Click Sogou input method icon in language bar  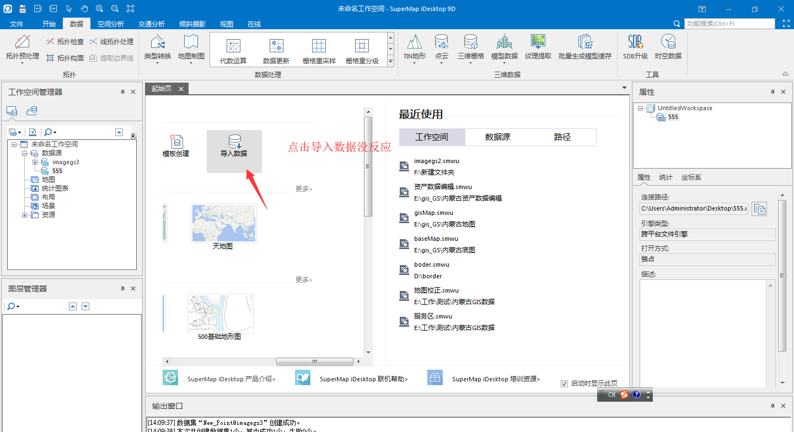tap(624, 395)
